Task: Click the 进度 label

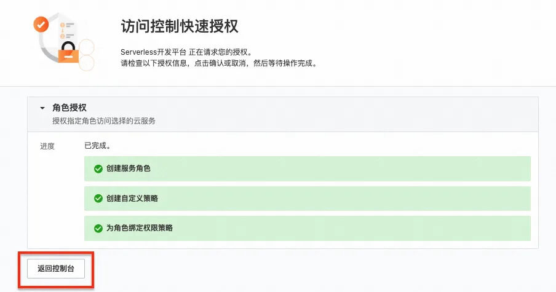Action: pos(47,146)
